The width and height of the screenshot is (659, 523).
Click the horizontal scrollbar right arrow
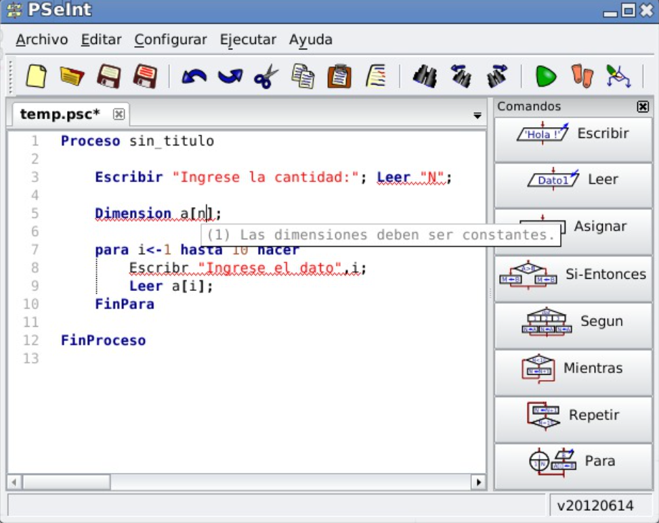(x=479, y=482)
